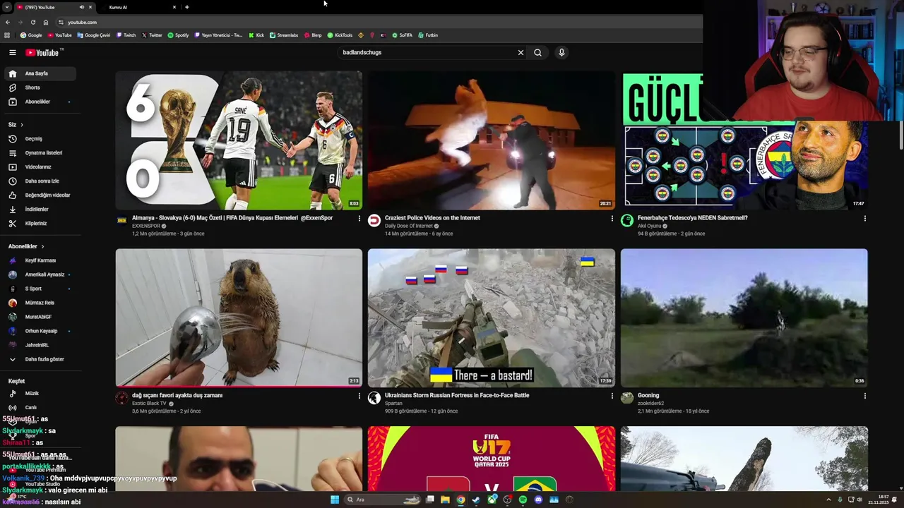This screenshot has height=508, width=904.
Task: Open Ana Sayfa in the sidebar
Action: click(40, 73)
